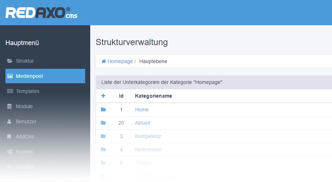Viewport: 332px width, 182px height.
Task: Open the Home category link
Action: [x=142, y=110]
